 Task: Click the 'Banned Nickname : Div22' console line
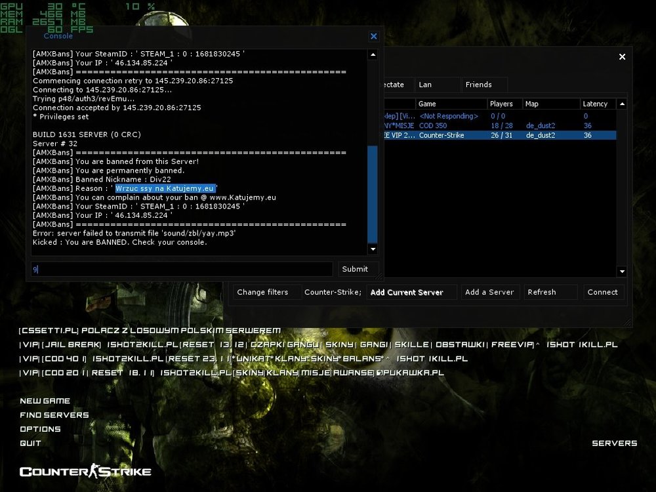[102, 180]
